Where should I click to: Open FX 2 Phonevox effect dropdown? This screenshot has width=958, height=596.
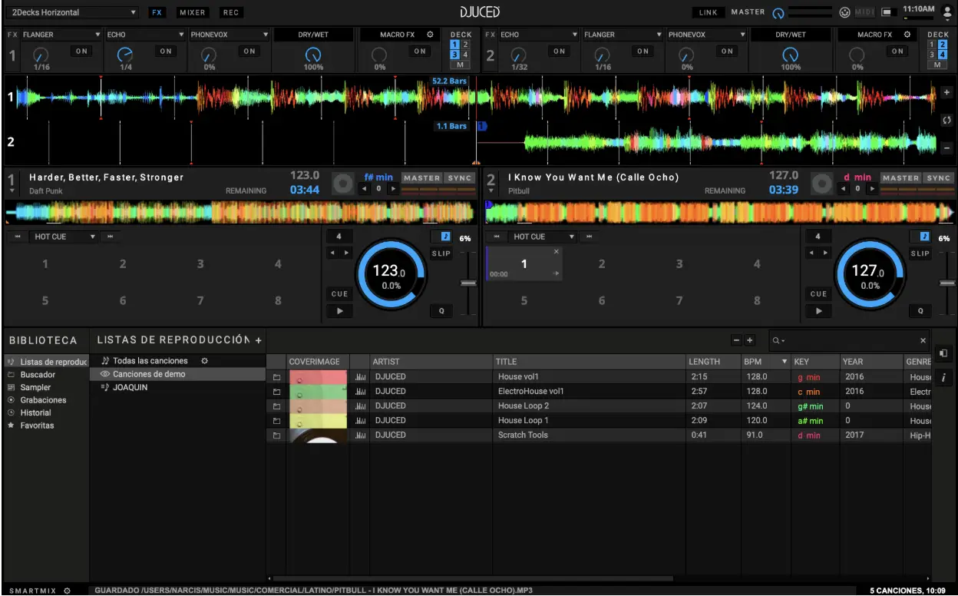[707, 35]
